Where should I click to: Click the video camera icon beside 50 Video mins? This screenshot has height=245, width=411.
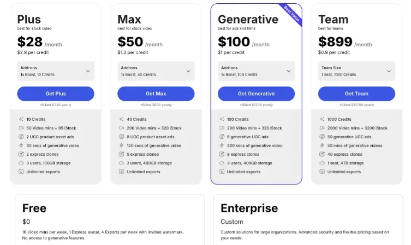pyautogui.click(x=21, y=128)
